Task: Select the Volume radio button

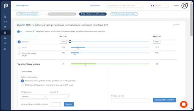Action: (x=19, y=42)
